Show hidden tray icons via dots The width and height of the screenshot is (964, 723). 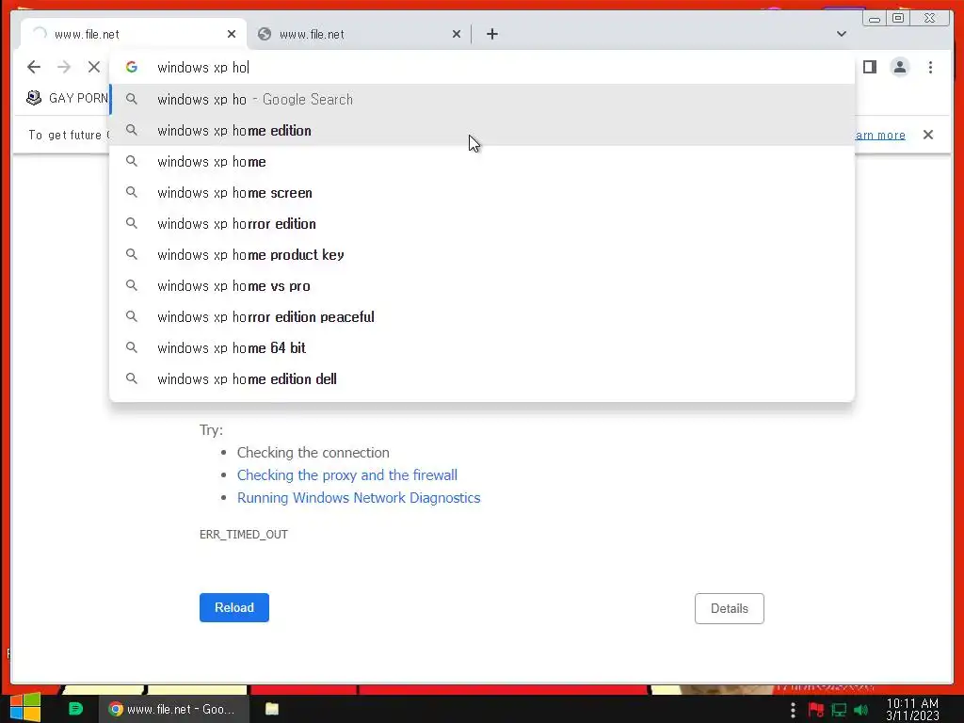pyautogui.click(x=793, y=710)
